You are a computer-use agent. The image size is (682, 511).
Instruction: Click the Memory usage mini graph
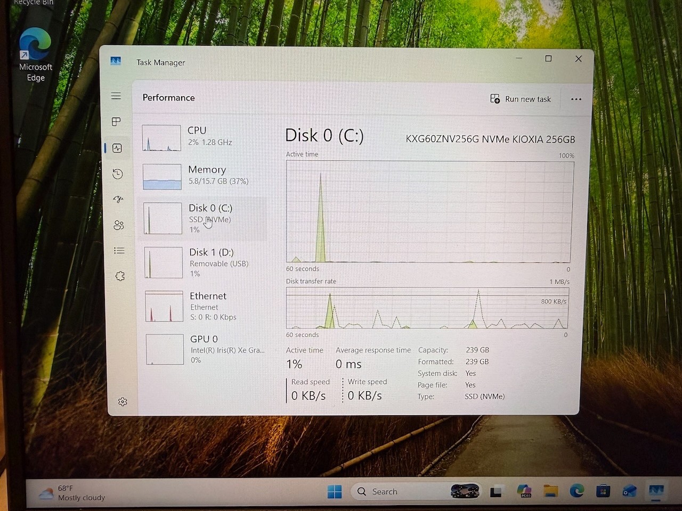(x=162, y=177)
